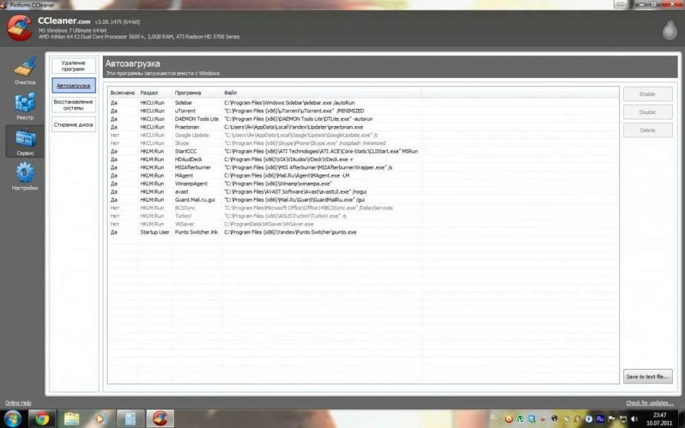This screenshot has height=428, width=685.
Task: Click the punto.exe file path
Action: point(290,232)
